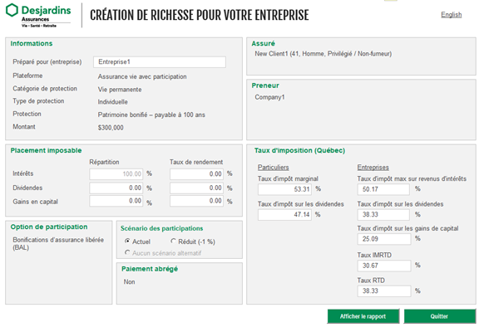Edit Entreprises max interest tax rate 50.17
479x327 pixels.
[x=383, y=189]
